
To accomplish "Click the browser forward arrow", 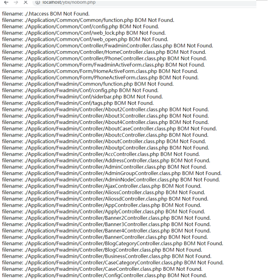I will pos(16,2).
